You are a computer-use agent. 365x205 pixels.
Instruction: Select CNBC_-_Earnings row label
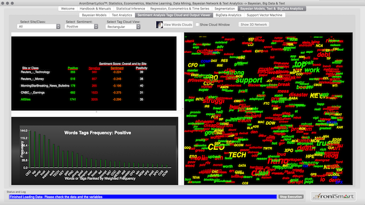pos(33,92)
